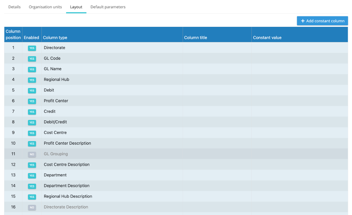The width and height of the screenshot is (352, 215).
Task: Toggle the YES badge for Directorate
Action: click(32, 48)
